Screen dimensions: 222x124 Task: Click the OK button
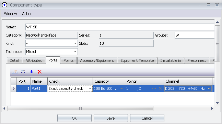tap(74, 118)
